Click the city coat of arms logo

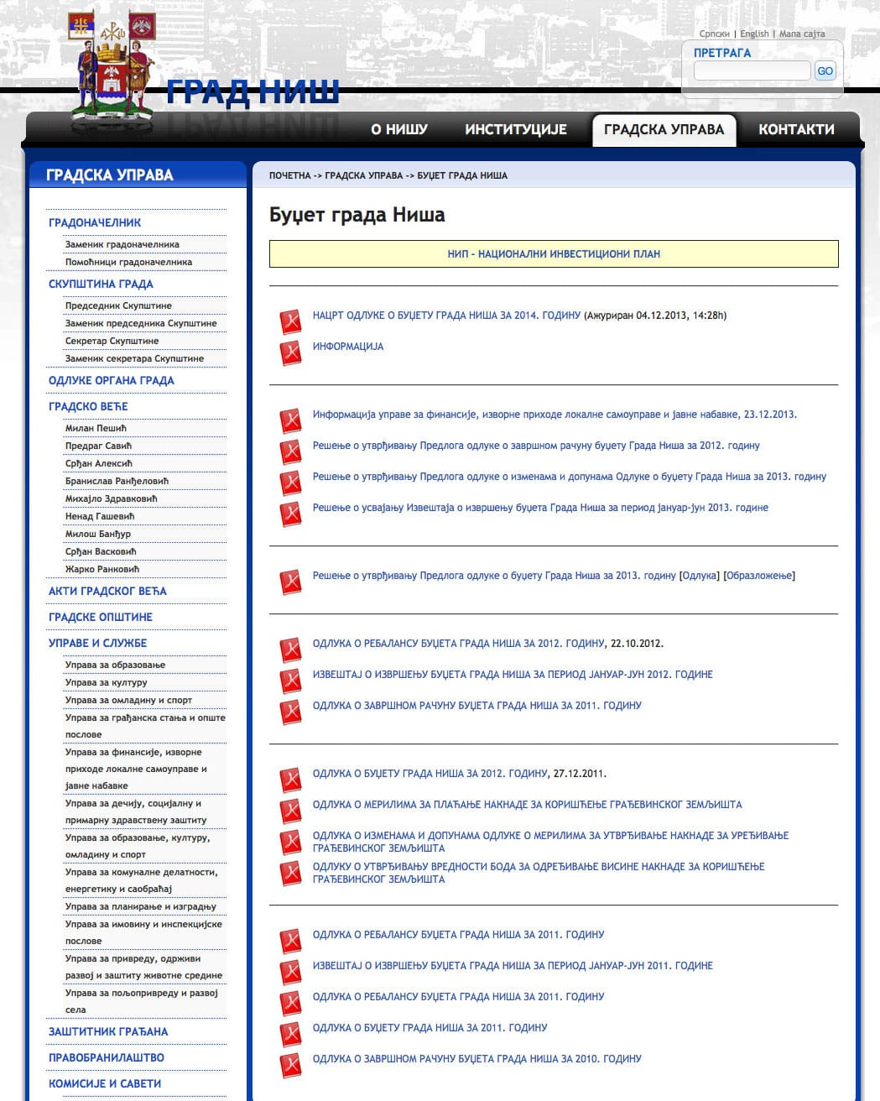[x=112, y=71]
